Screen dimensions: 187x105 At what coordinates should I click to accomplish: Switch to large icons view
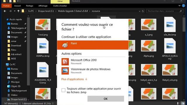(183, 103)
